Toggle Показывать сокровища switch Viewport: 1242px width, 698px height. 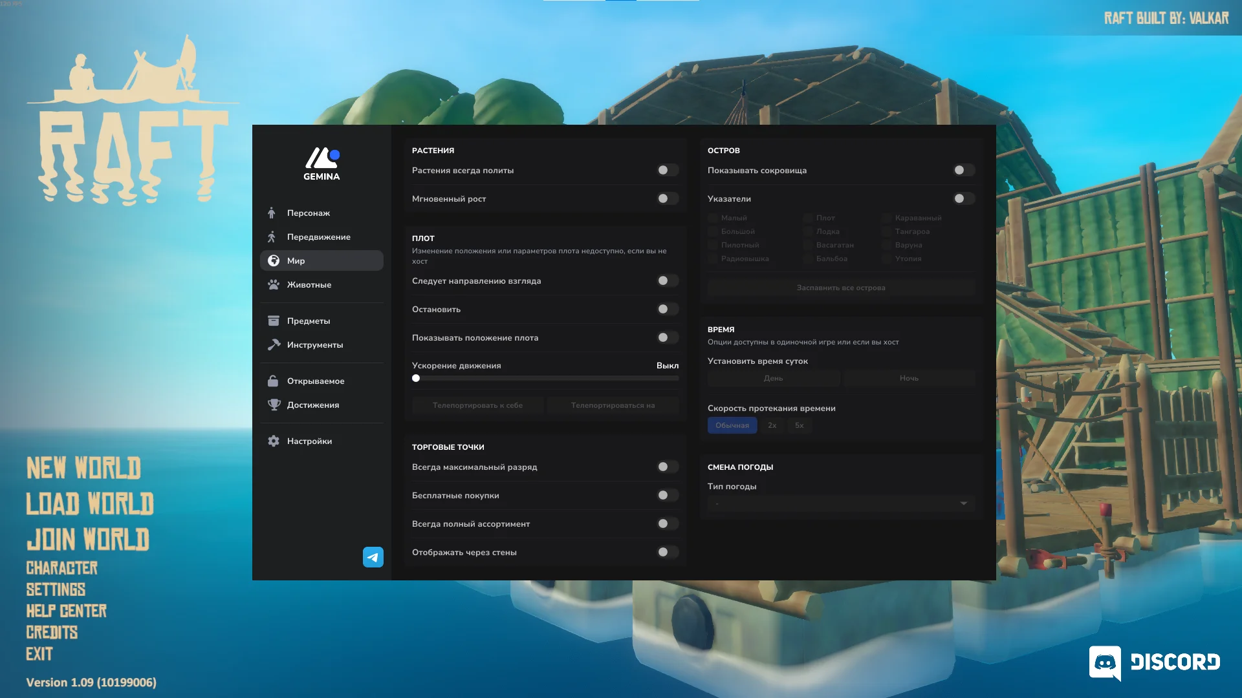964,170
